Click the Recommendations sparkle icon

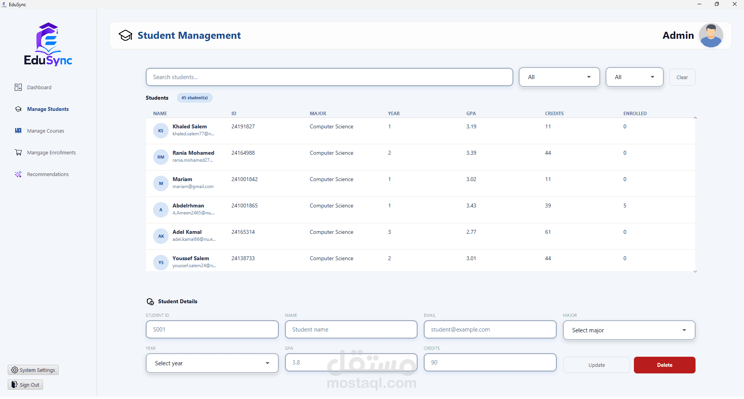point(18,174)
